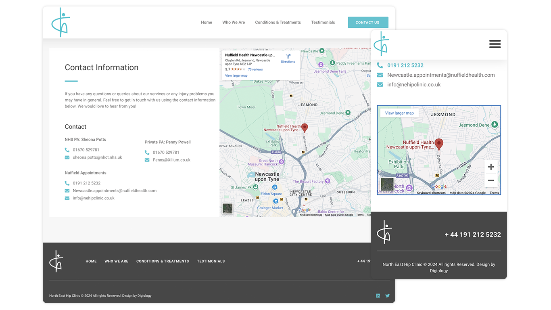Click the red Nuffield Health pin on the desktop map
Image resolution: width=551 pixels, height=310 pixels.
click(x=305, y=128)
